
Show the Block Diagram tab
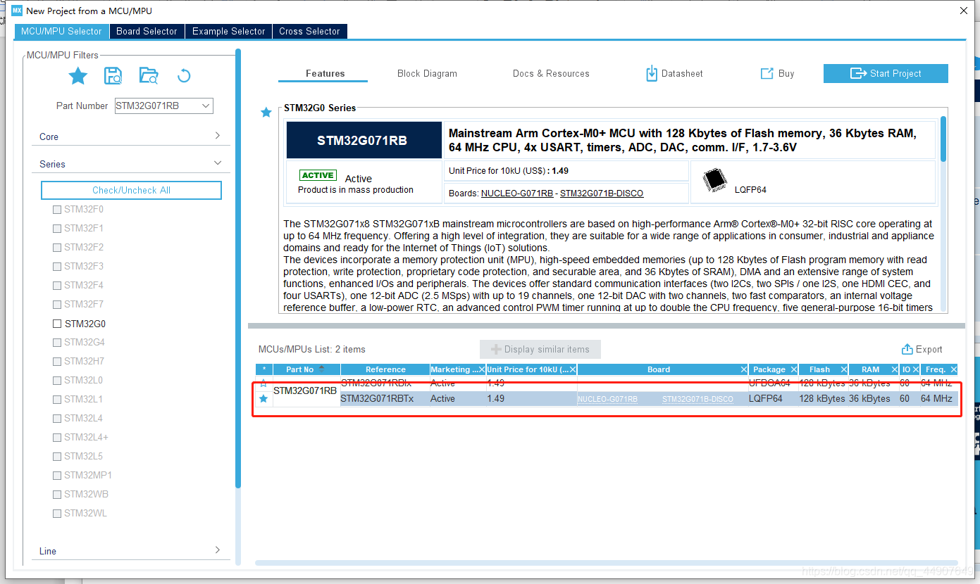coord(427,73)
